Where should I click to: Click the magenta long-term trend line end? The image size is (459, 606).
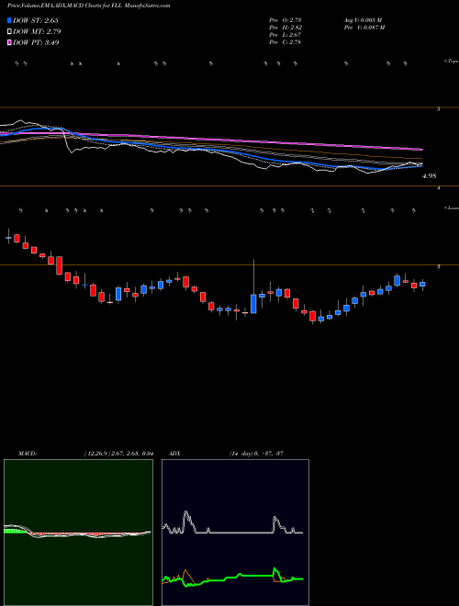421,149
